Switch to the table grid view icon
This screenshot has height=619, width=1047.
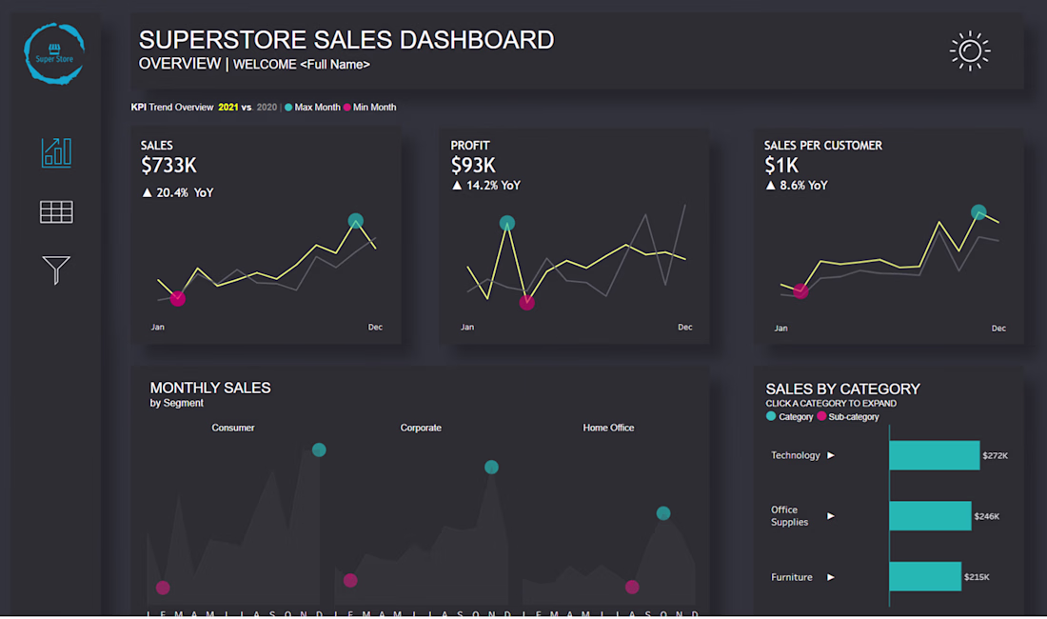(56, 211)
